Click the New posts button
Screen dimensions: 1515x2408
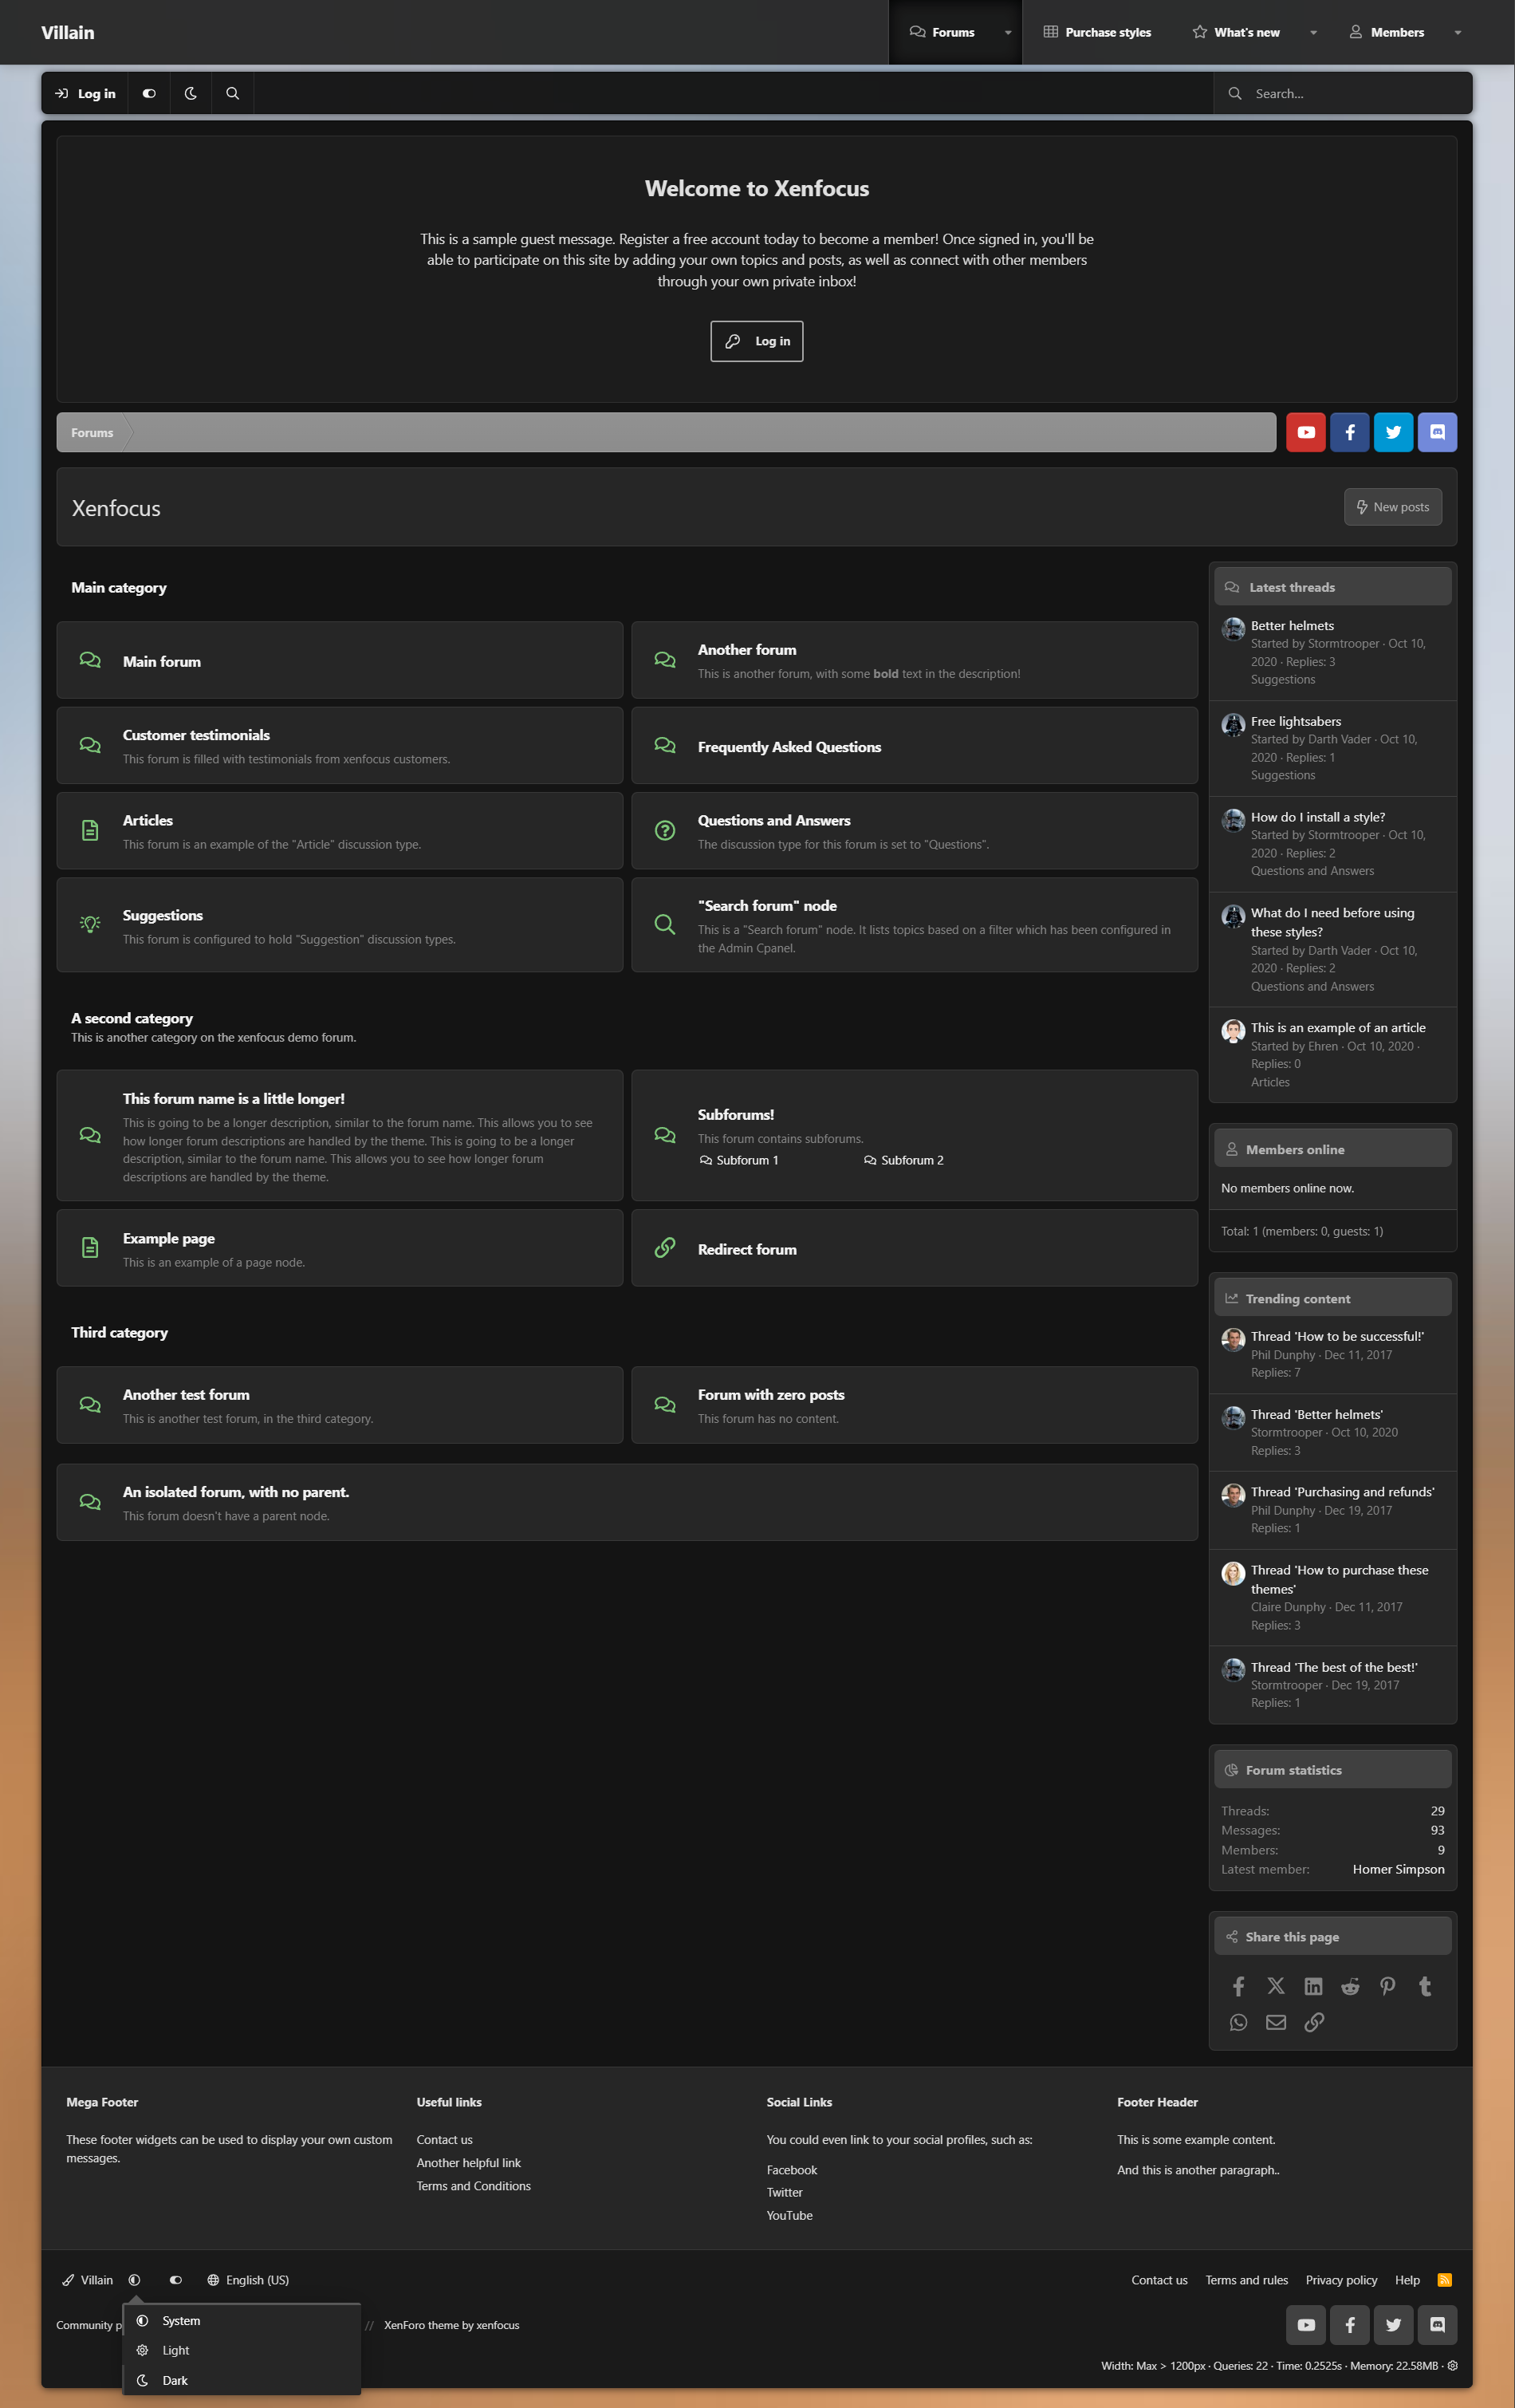(1392, 507)
